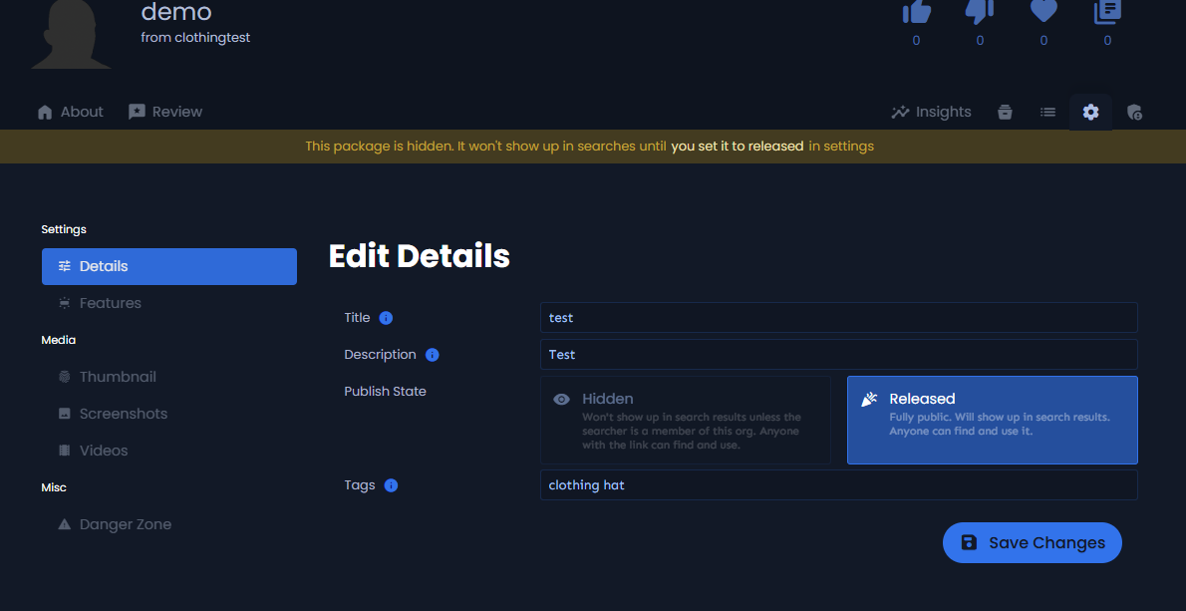Click the shield admin icon
Screen dimensions: 1186x611
coord(1133,113)
